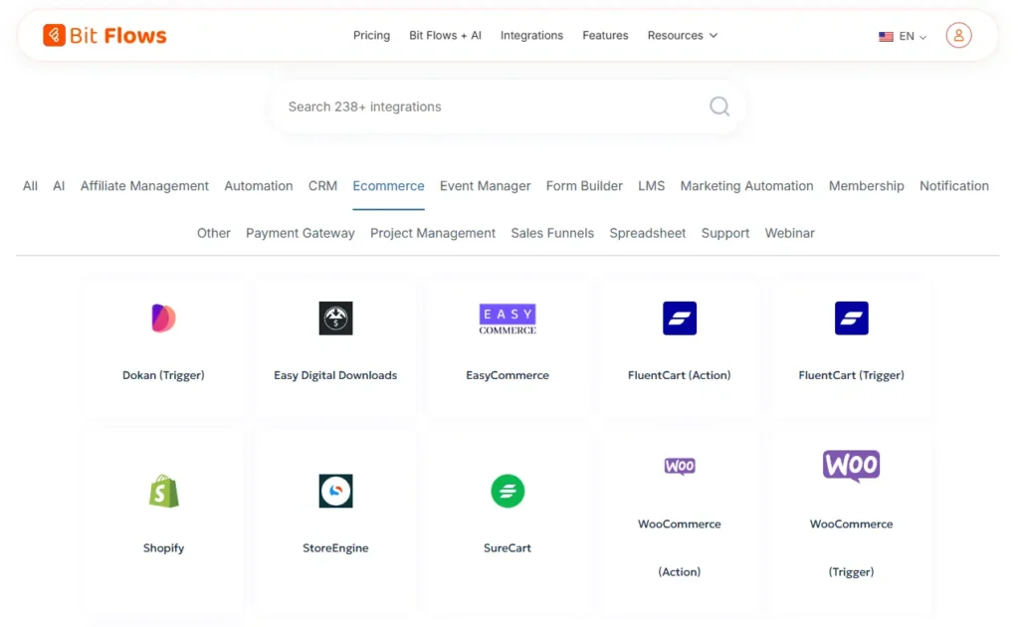1019x627 pixels.
Task: Click the FluentCart (Trigger) logo
Action: click(852, 318)
